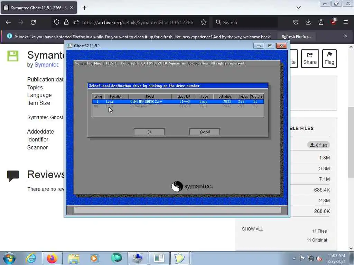
Task: Click the Sectors column header
Action: click(257, 97)
